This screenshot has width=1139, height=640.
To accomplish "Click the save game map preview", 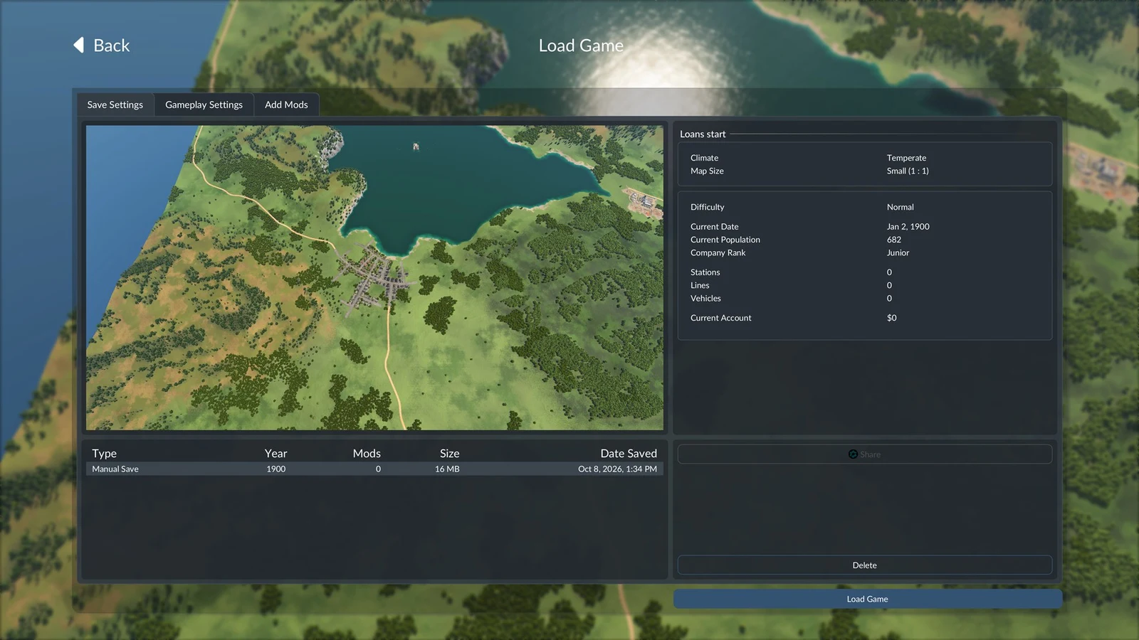I will (374, 278).
